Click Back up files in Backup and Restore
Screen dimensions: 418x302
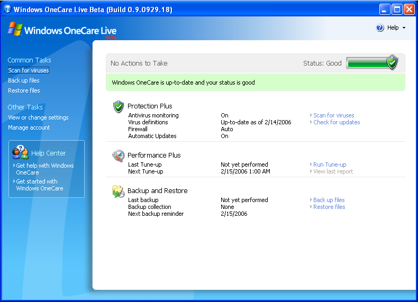tap(329, 200)
